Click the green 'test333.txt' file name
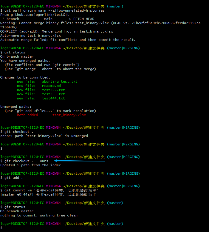Image resolution: width=209 pixels, height=232 pixels. click(53, 94)
